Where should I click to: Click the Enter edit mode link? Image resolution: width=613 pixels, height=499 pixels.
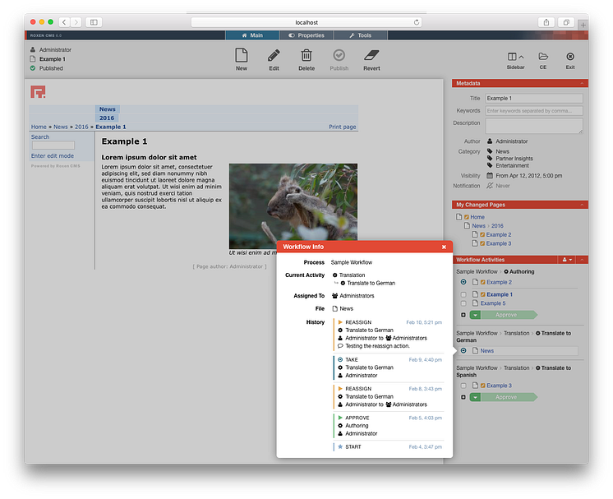[x=53, y=155]
